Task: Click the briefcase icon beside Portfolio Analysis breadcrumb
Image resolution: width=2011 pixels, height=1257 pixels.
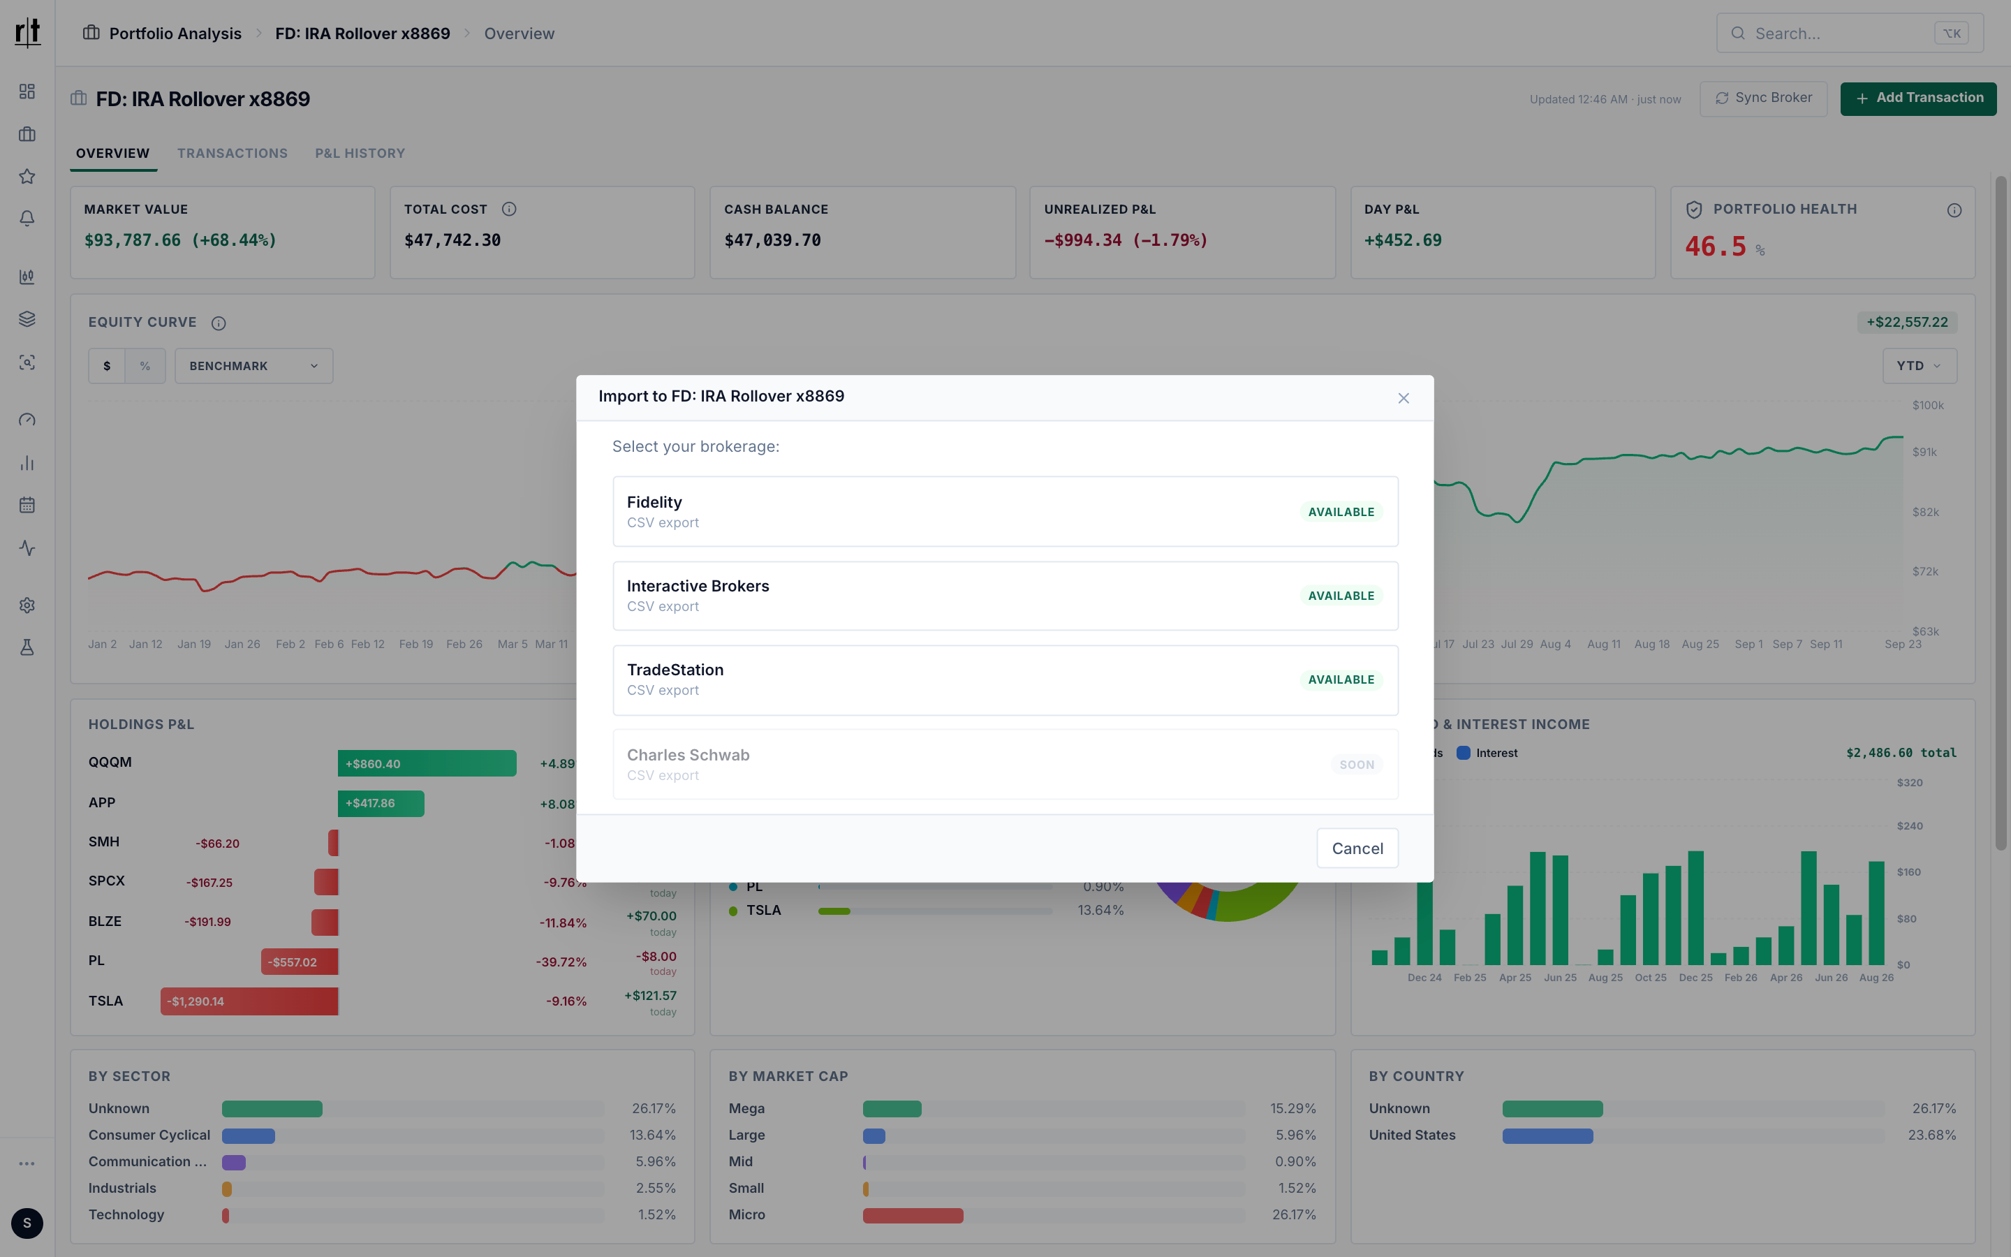Action: click(x=91, y=34)
